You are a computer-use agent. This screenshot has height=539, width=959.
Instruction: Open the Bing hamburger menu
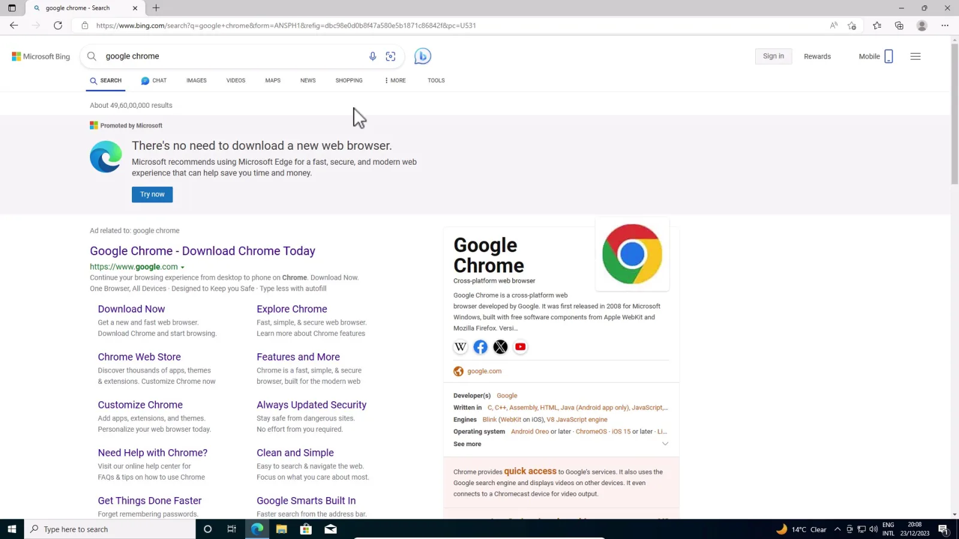pos(915,56)
